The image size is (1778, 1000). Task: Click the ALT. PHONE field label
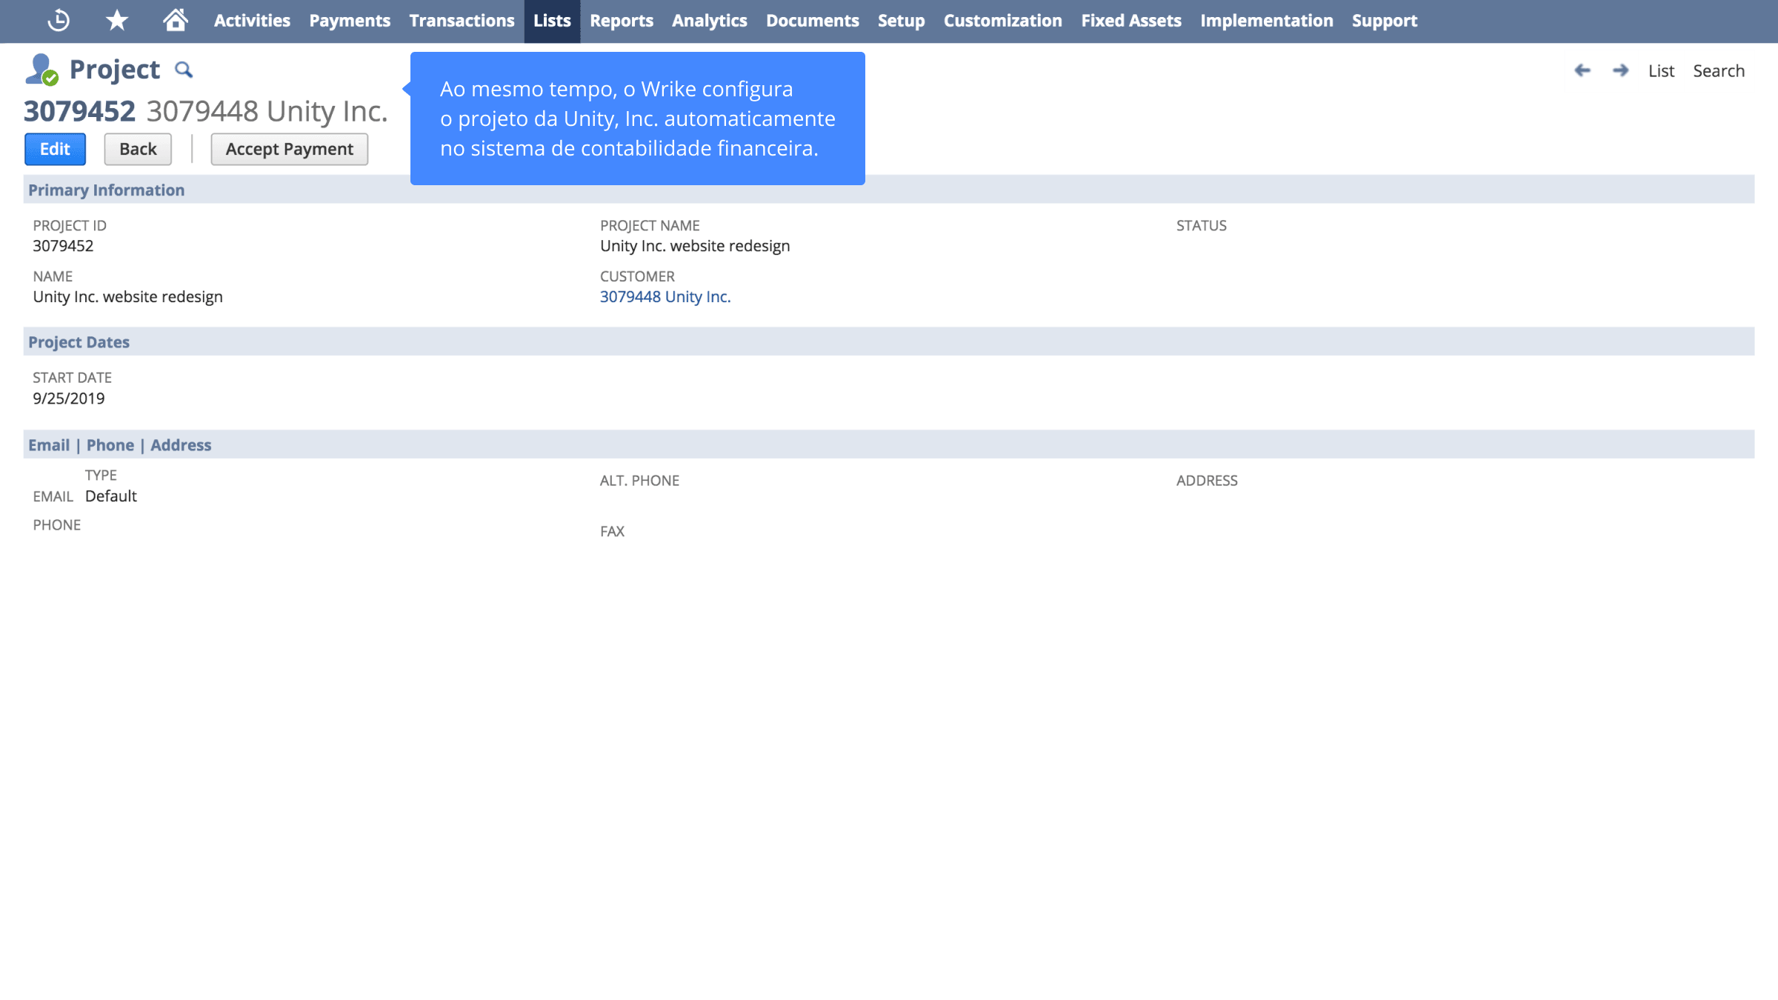coord(639,480)
